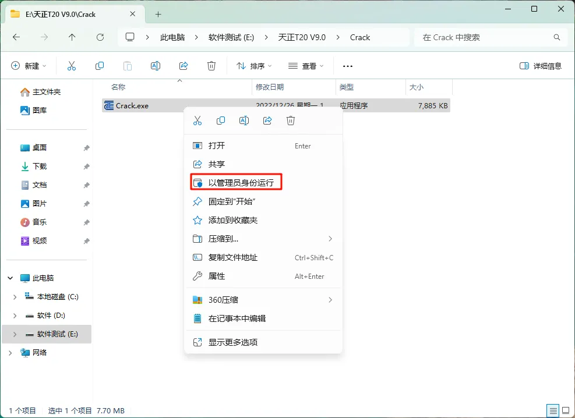Choose 打开 in context menu
Image resolution: width=575 pixels, height=418 pixels.
tap(263, 146)
